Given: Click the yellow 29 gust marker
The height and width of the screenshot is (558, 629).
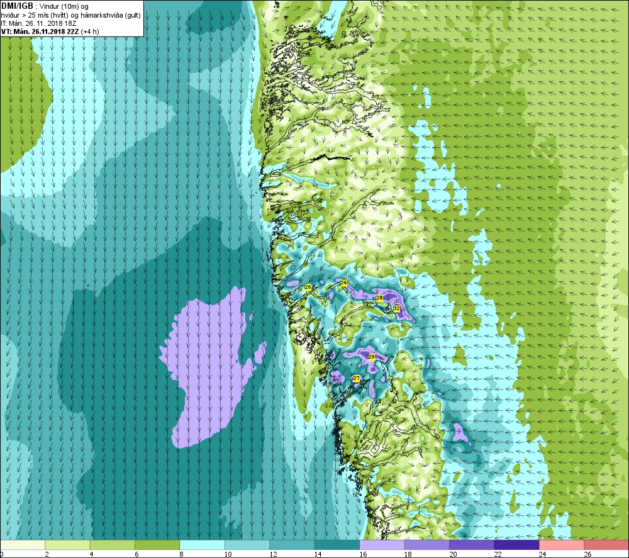Looking at the screenshot, I should pos(372,357).
